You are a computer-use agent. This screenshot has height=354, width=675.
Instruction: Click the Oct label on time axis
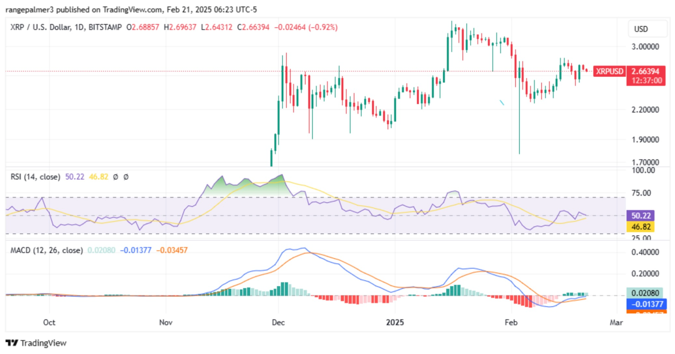[x=49, y=322]
